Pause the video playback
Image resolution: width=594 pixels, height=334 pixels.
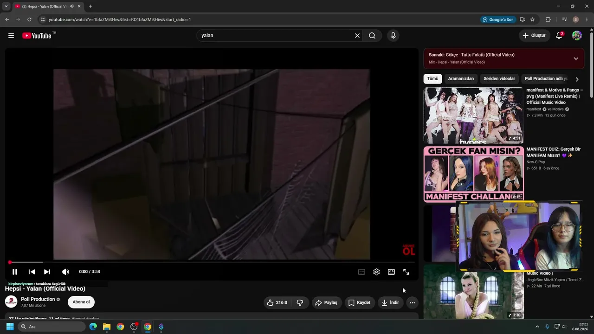point(15,272)
